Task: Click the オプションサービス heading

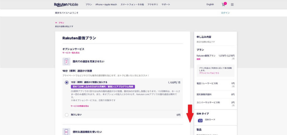Action: (73, 49)
